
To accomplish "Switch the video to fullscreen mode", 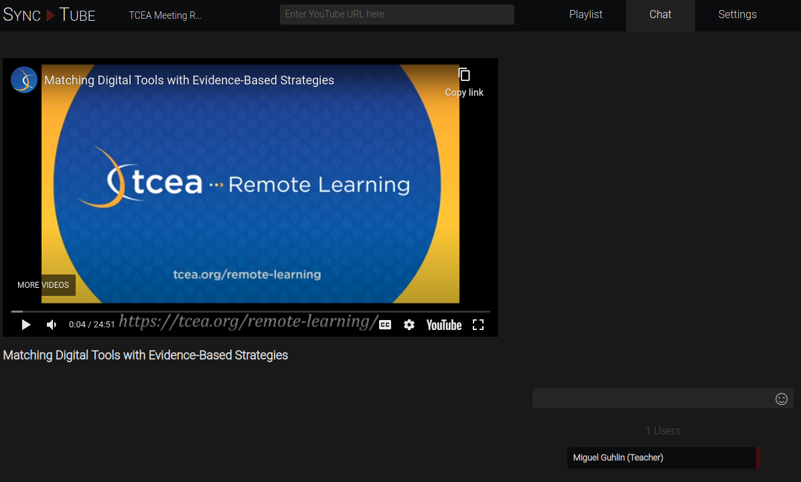I will (478, 325).
